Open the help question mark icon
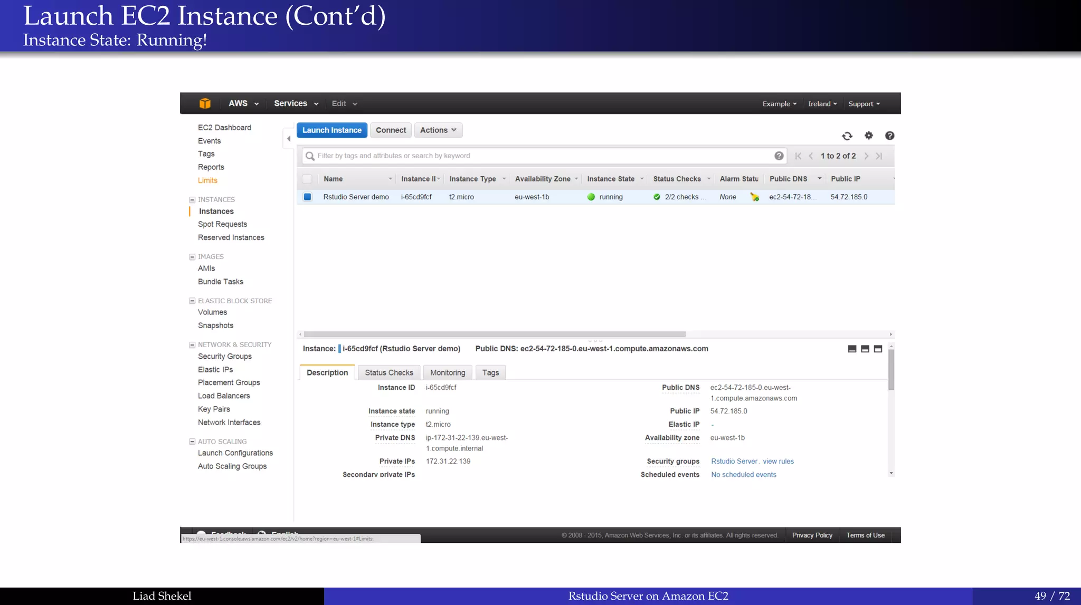Screen dimensions: 1081x605 click(x=889, y=136)
